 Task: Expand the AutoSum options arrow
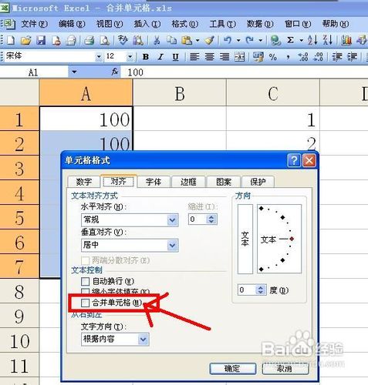pos(301,40)
